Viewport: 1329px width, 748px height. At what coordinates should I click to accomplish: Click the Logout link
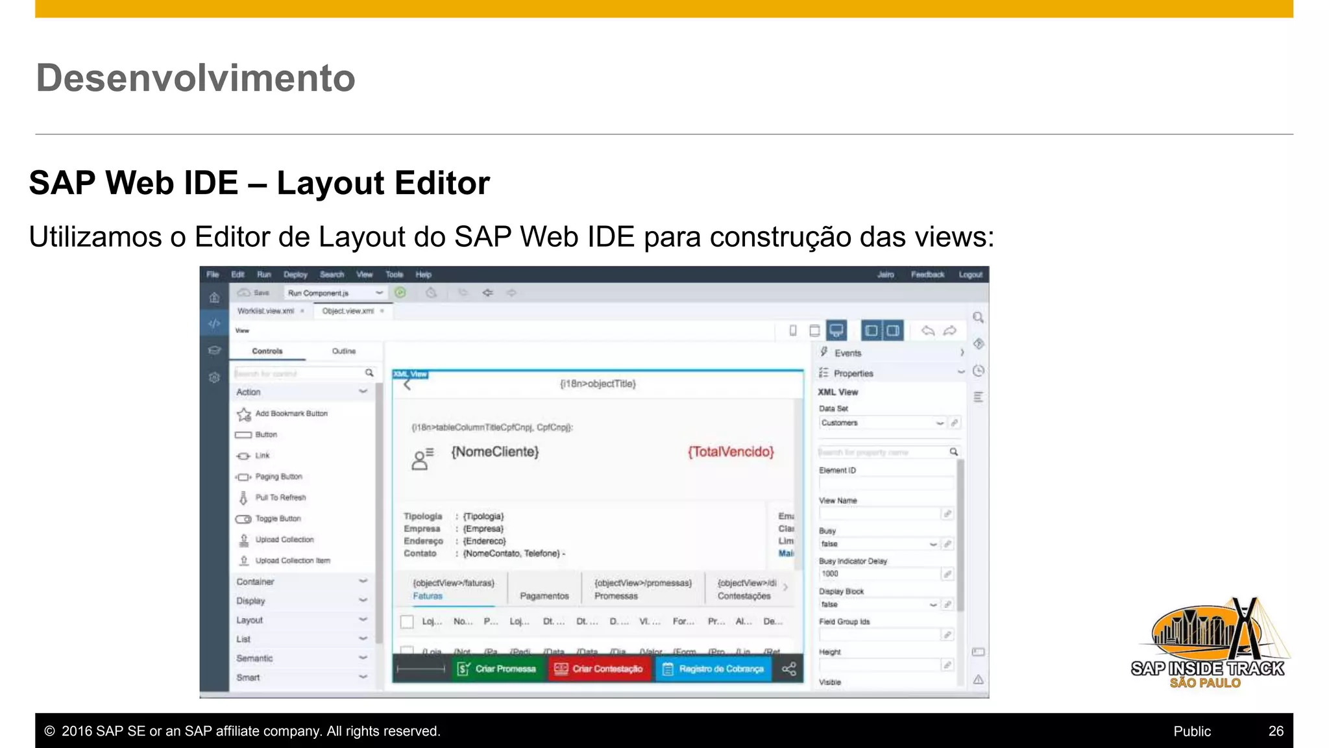coord(970,274)
